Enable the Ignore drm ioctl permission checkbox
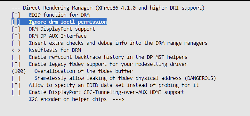This screenshot has width=250, height=116. coord(16,22)
